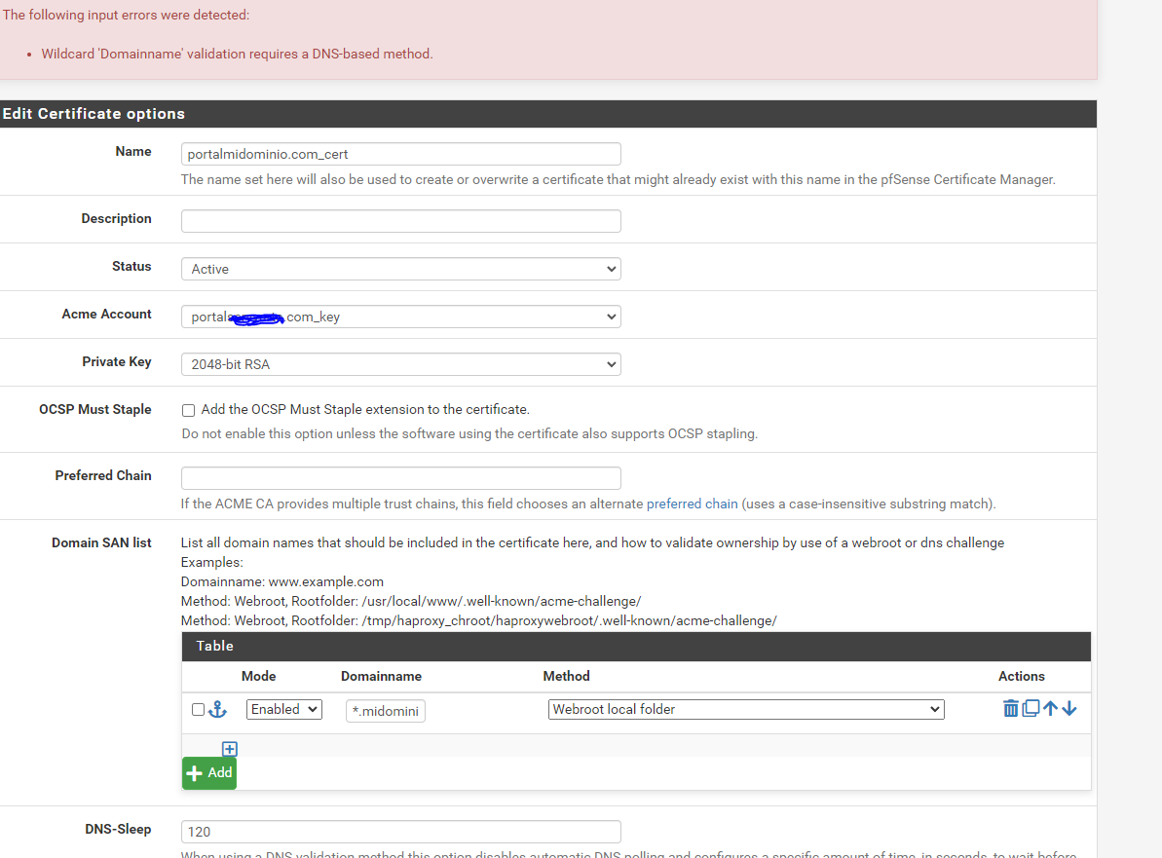Click the Wildcard Domainname validation error message
The height and width of the screenshot is (858, 1162).
pos(237,55)
